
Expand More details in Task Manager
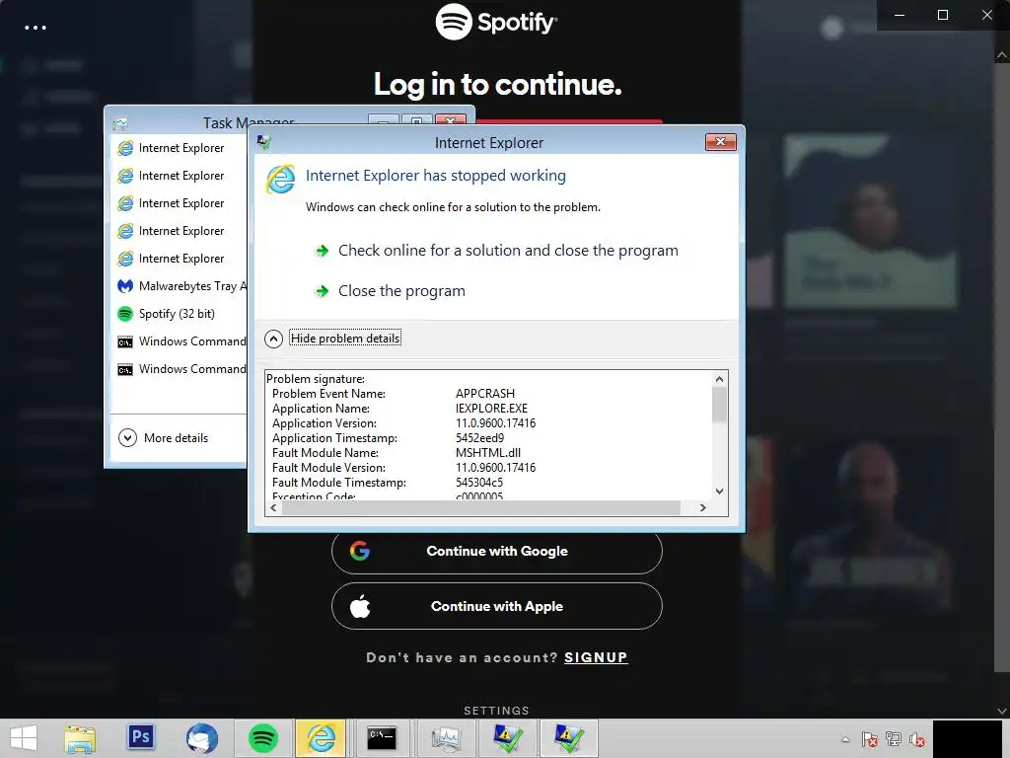point(164,438)
